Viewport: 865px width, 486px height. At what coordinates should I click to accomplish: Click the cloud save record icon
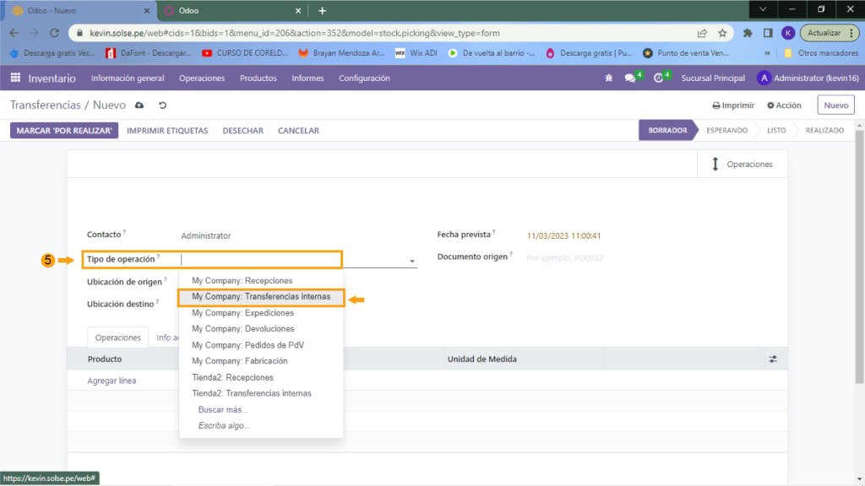(x=140, y=105)
